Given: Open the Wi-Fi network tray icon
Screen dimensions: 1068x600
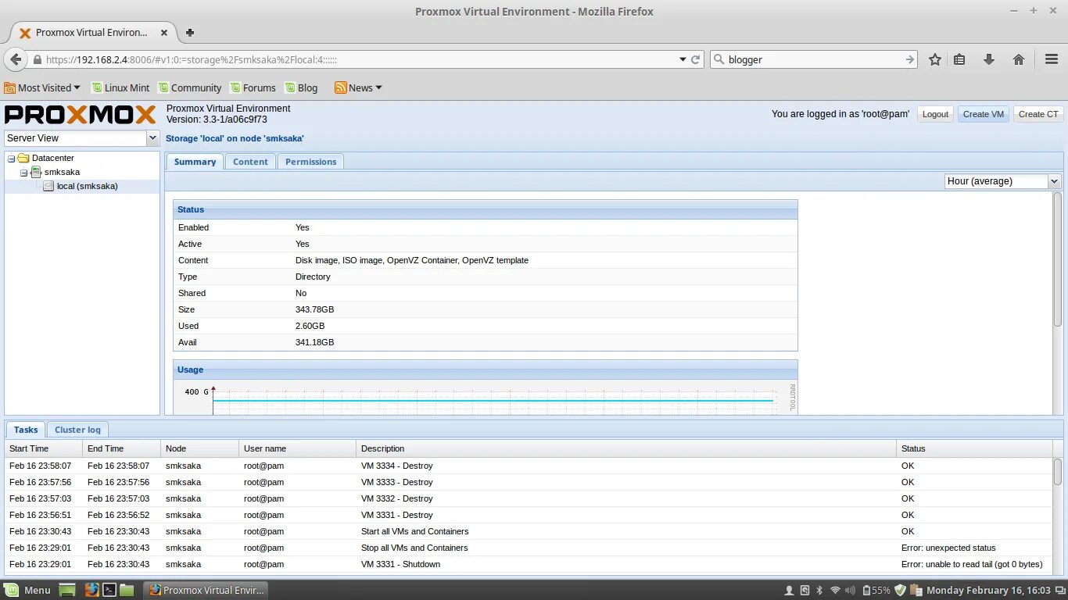Looking at the screenshot, I should pyautogui.click(x=835, y=590).
